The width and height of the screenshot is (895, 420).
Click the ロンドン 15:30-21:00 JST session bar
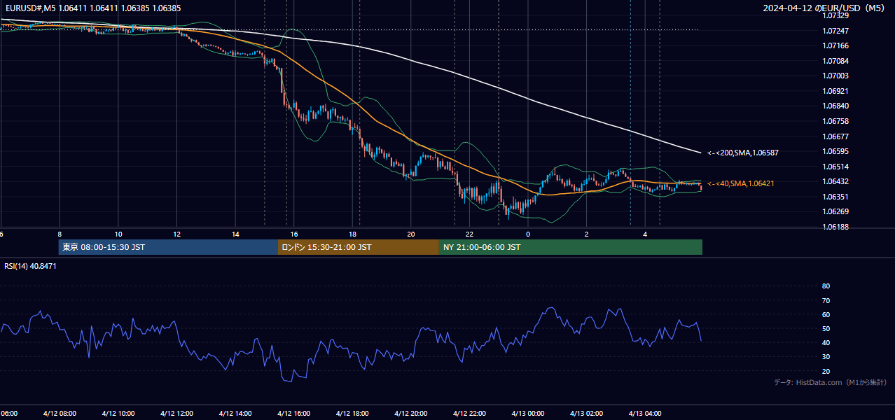pyautogui.click(x=359, y=247)
